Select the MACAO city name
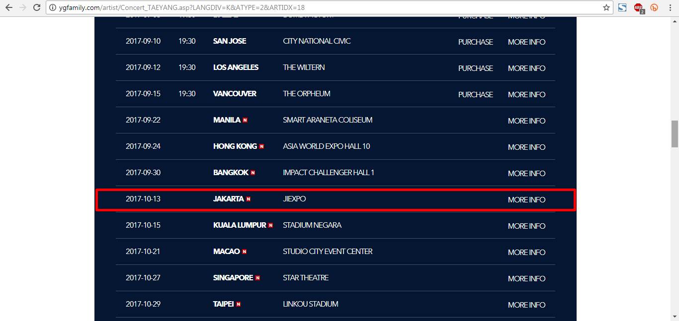Viewport: 679px width, 321px height. (227, 252)
